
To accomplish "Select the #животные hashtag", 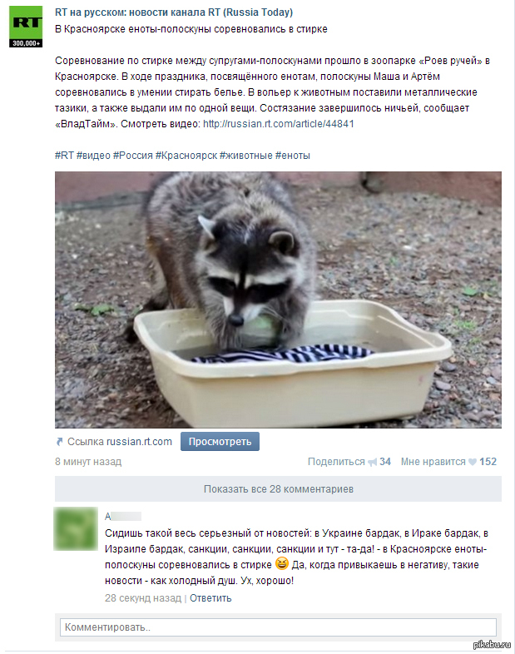I will 246,156.
